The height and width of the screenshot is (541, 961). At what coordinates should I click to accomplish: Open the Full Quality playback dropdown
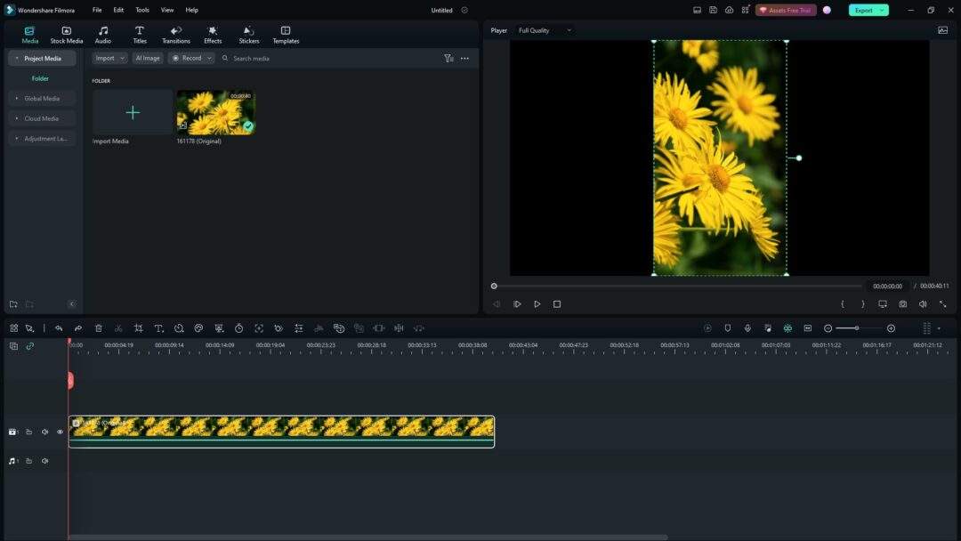tap(543, 29)
